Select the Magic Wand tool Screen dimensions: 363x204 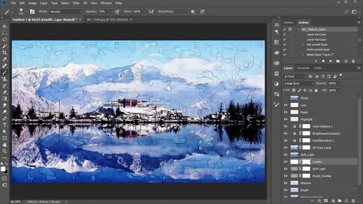5,46
